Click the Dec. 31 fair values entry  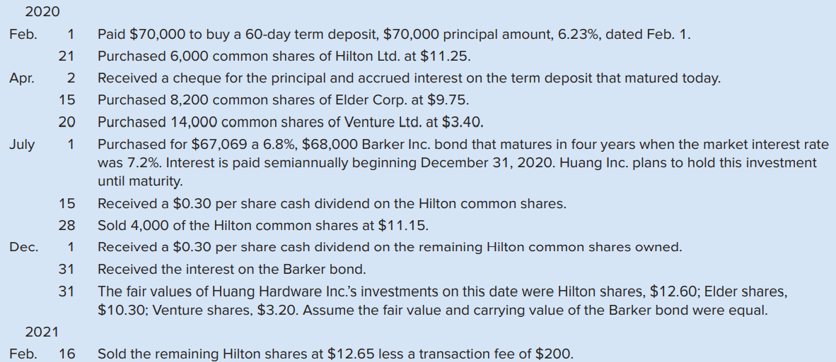[441, 301]
